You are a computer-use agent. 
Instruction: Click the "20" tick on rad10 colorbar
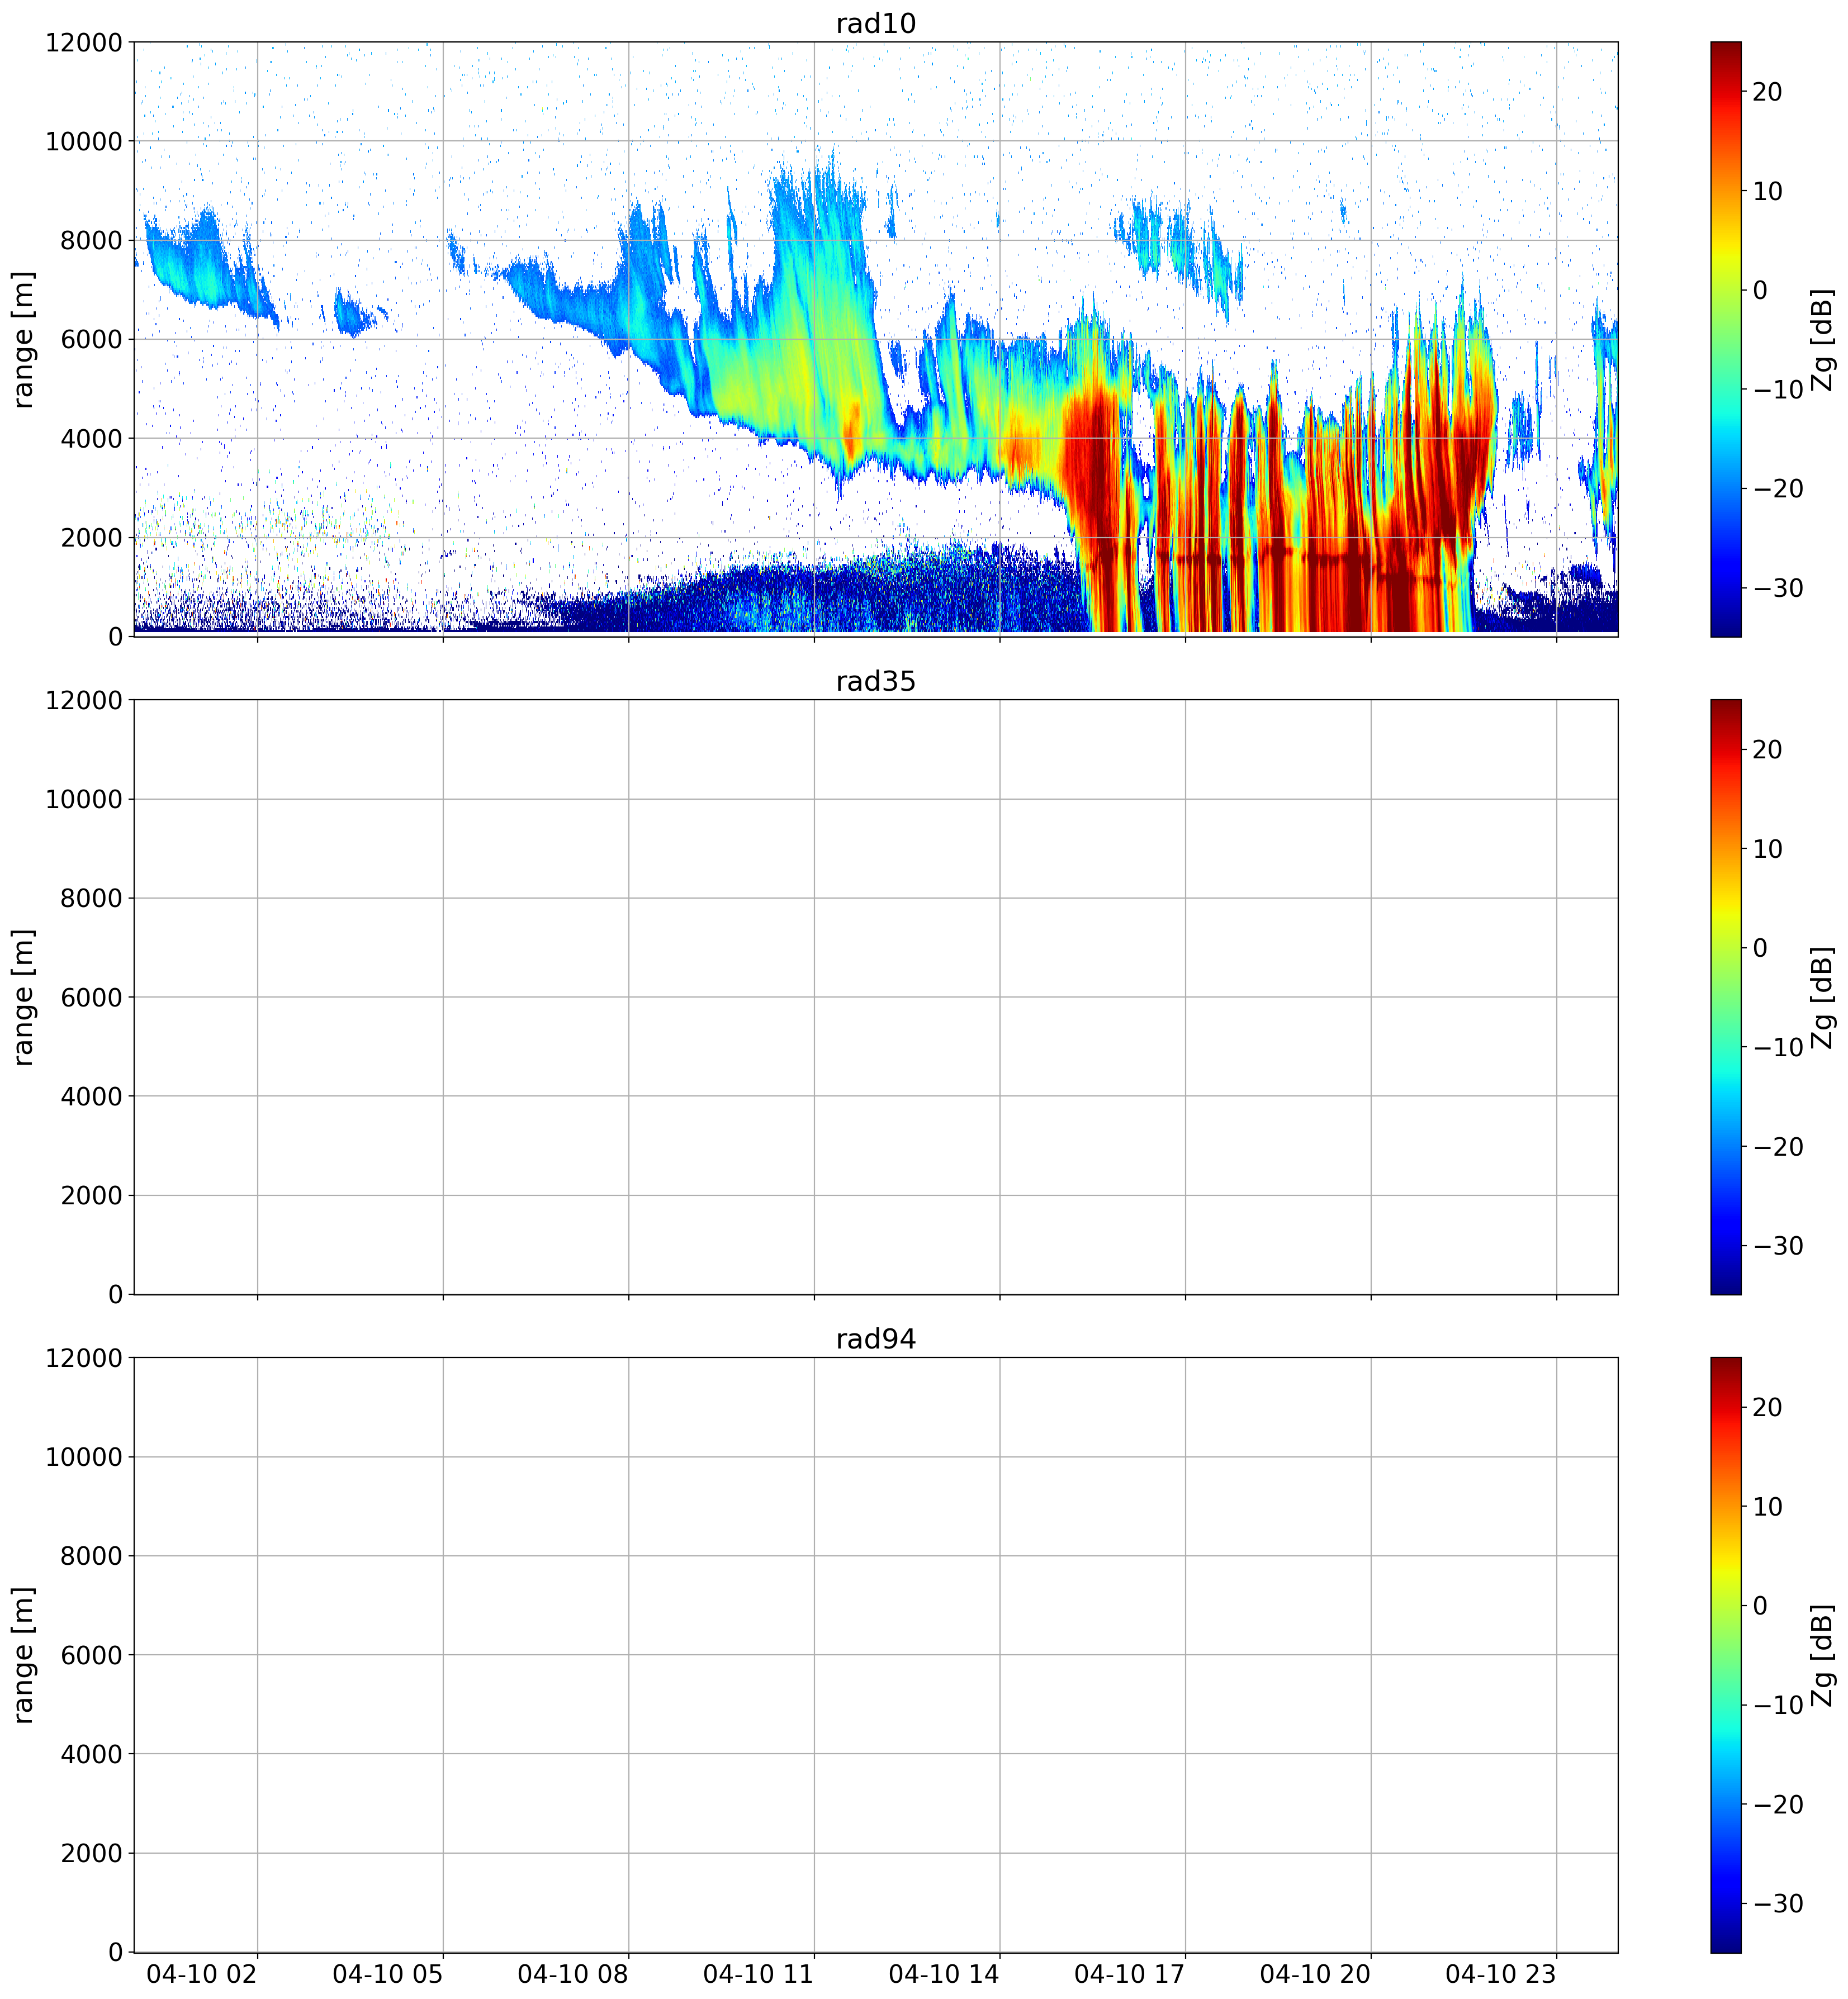pyautogui.click(x=1768, y=92)
